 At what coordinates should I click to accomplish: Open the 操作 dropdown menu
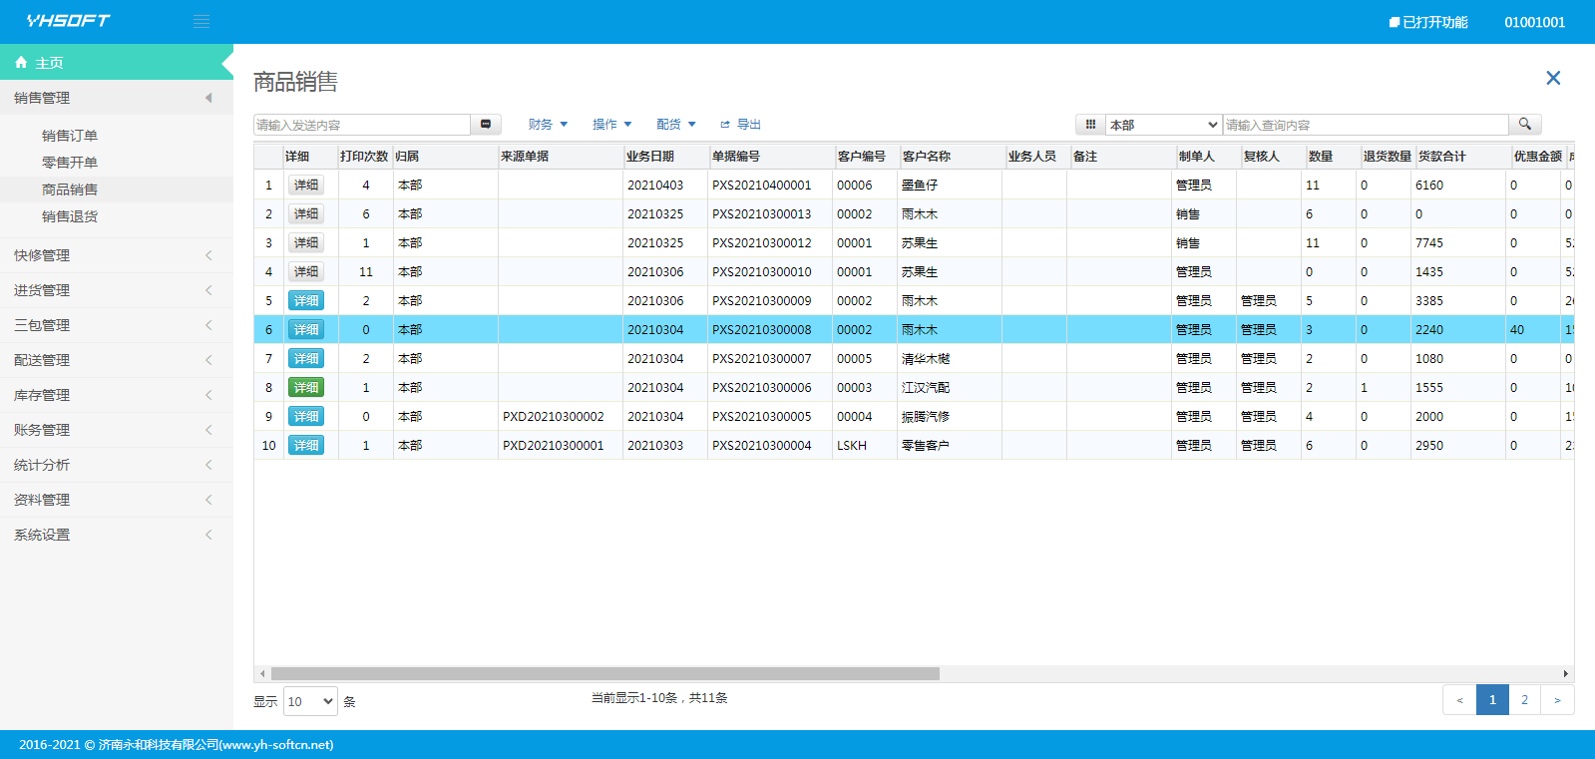pos(611,125)
